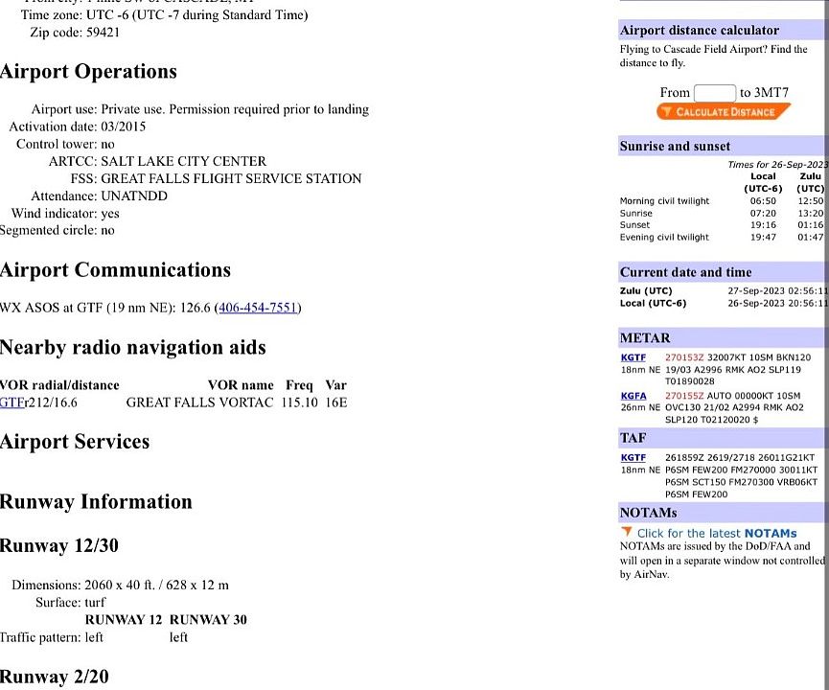Click the Current date and time header
The height and width of the screenshot is (690, 829).
point(685,272)
